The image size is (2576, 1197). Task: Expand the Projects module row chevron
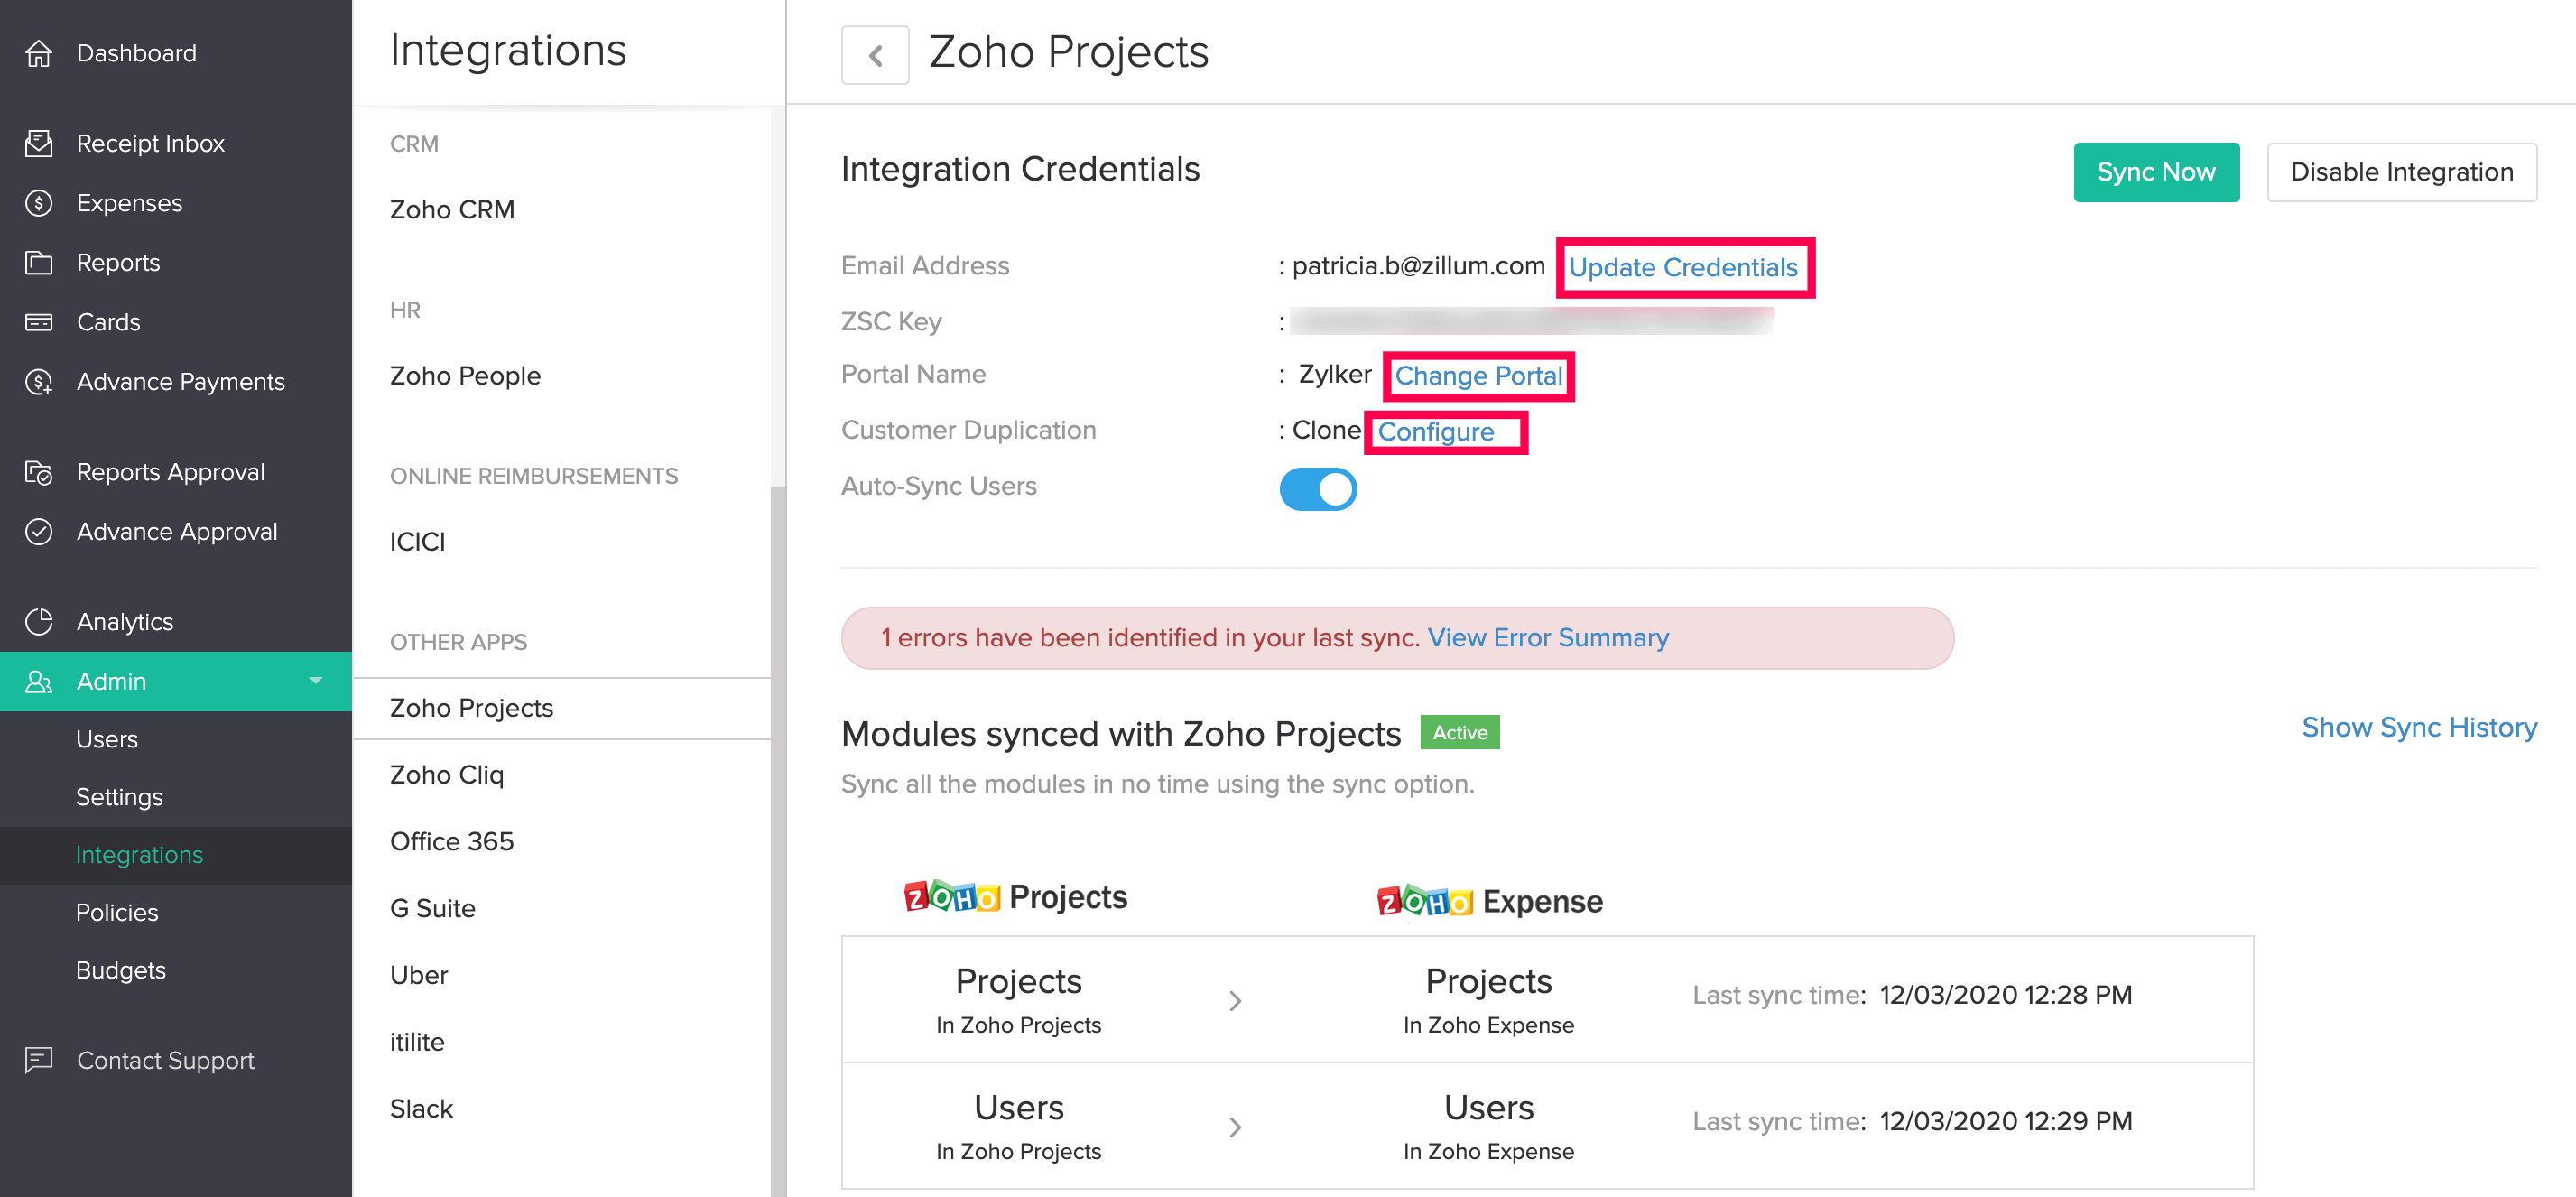click(x=1235, y=1000)
